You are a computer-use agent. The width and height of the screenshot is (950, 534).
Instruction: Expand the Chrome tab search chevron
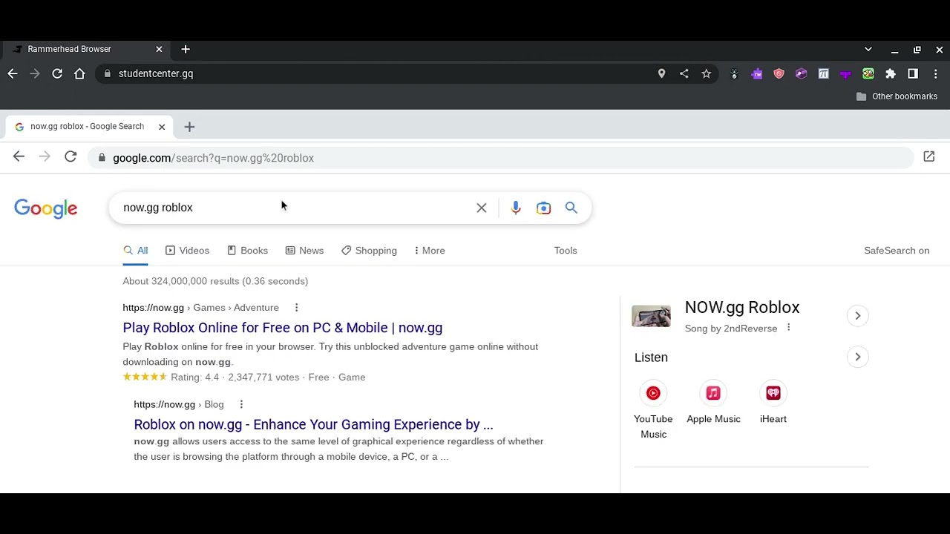point(868,49)
